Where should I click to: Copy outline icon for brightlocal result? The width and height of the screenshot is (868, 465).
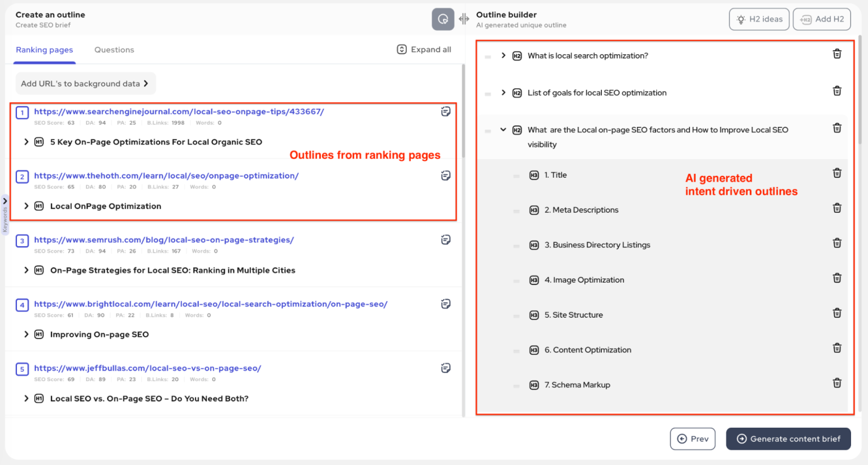(x=446, y=304)
